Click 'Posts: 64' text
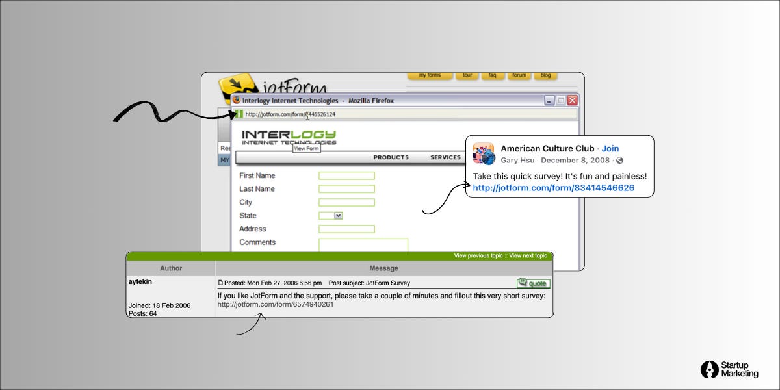 tap(142, 313)
